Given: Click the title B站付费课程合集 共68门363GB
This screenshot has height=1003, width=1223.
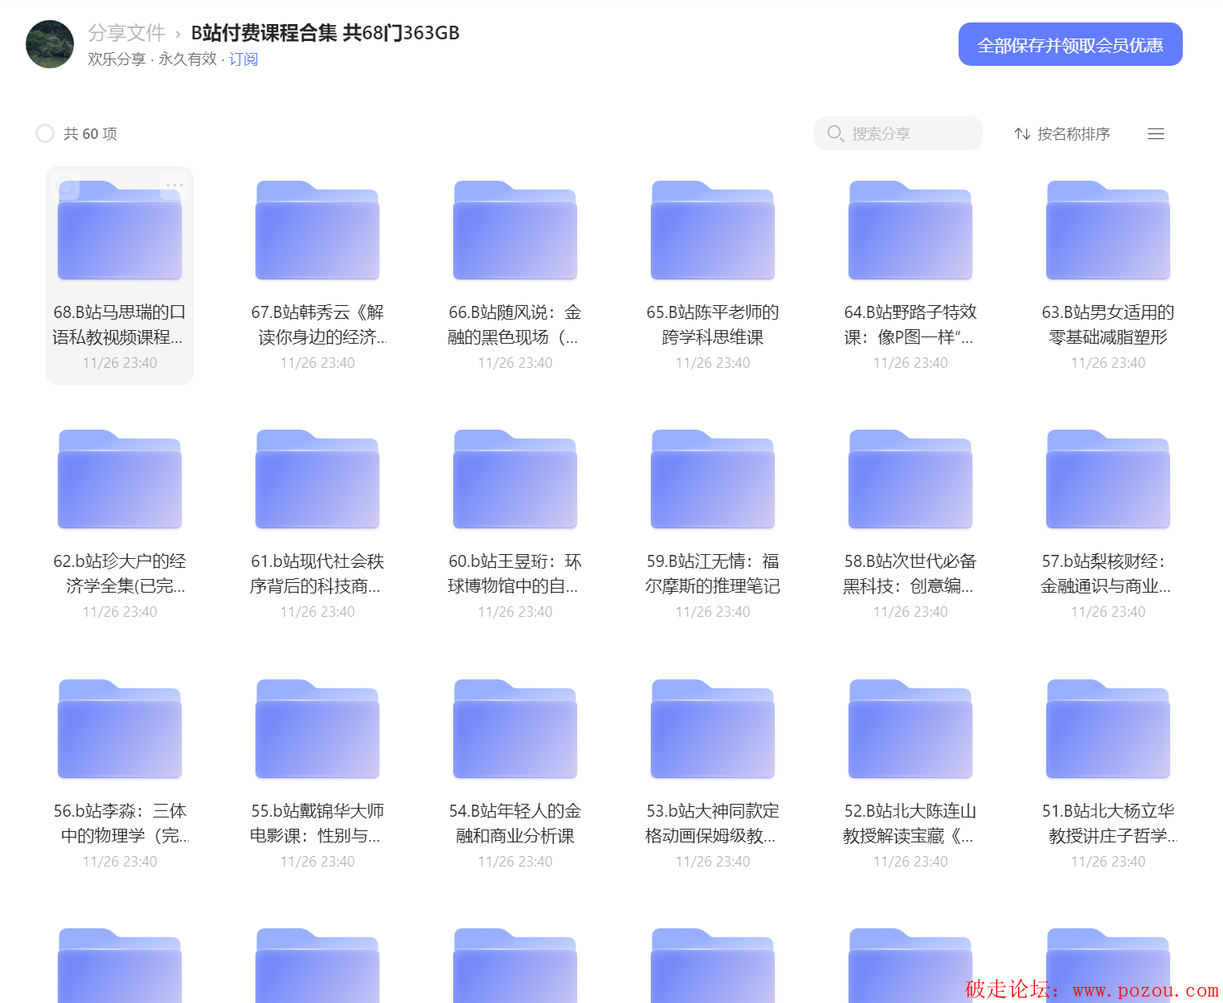Looking at the screenshot, I should [x=325, y=33].
